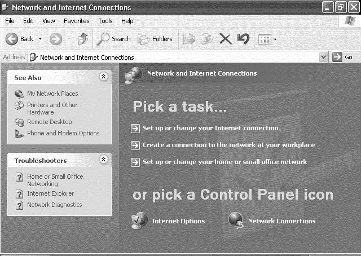Viewport: 361px width, 256px height.
Task: Open the My Network Places link
Action: pyautogui.click(x=52, y=94)
